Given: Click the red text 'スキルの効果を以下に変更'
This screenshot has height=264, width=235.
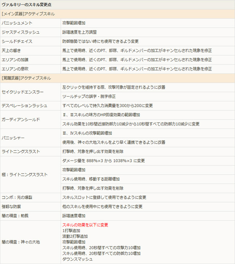Looking at the screenshot, I should (85, 225).
